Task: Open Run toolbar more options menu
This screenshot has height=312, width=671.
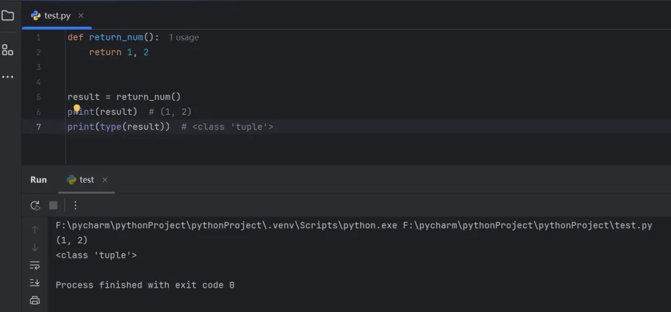Action: (75, 205)
